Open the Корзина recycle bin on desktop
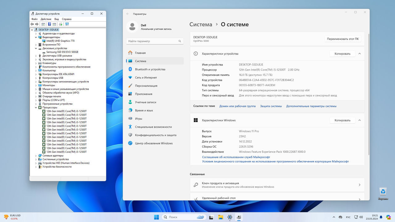This screenshot has height=222, width=395. [383, 194]
